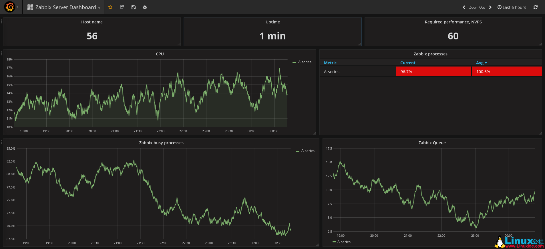Open the Zabbix busy processes panel menu
This screenshot has height=249, width=545.
pos(161,143)
